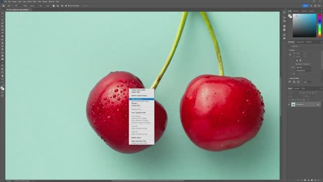Switch to the Adjustments tab
323x182 pixels.
300,42
